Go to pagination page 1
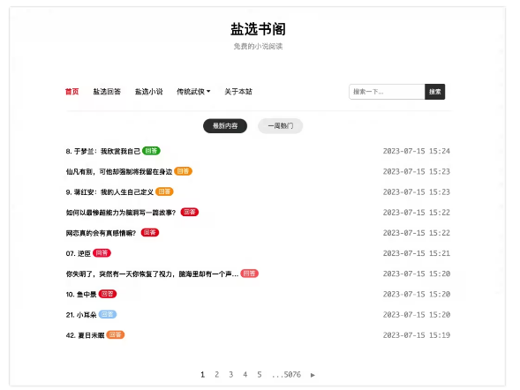520x390 pixels. pyautogui.click(x=203, y=375)
